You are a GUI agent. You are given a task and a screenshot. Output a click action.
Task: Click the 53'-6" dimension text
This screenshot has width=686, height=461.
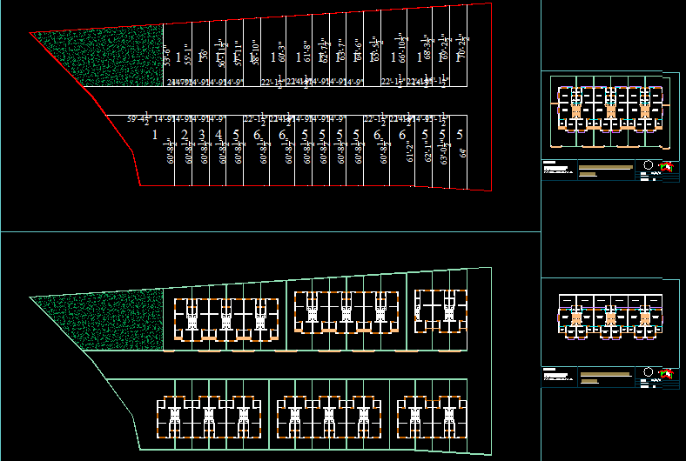[165, 56]
